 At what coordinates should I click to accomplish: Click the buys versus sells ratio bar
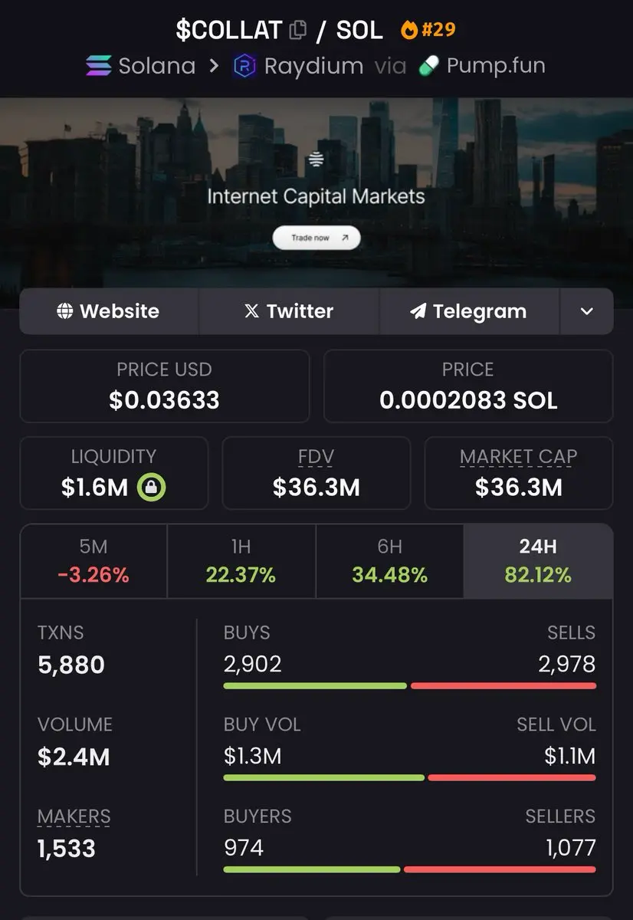pyautogui.click(x=409, y=685)
